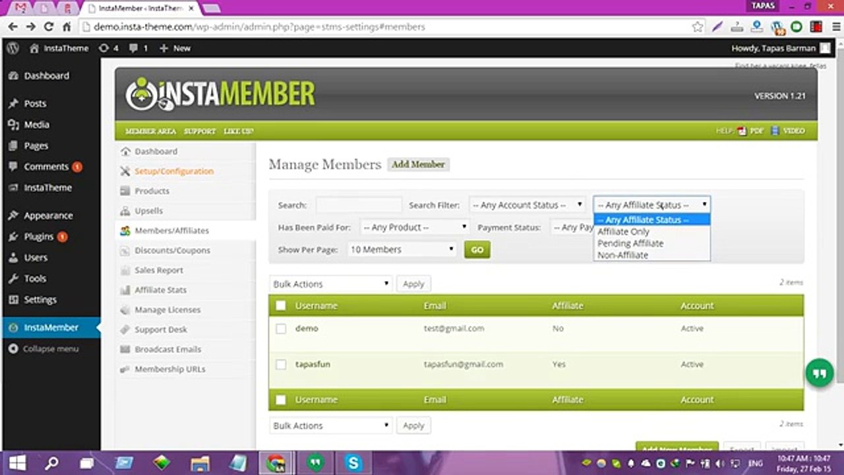844x475 pixels.
Task: Open WordPress Media menu
Action: (x=36, y=125)
